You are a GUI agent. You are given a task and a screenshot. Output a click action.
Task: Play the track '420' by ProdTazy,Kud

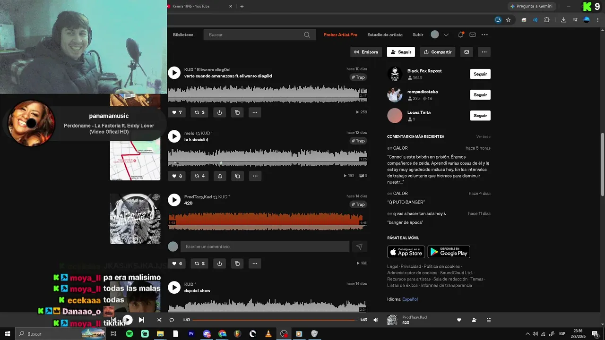click(174, 200)
